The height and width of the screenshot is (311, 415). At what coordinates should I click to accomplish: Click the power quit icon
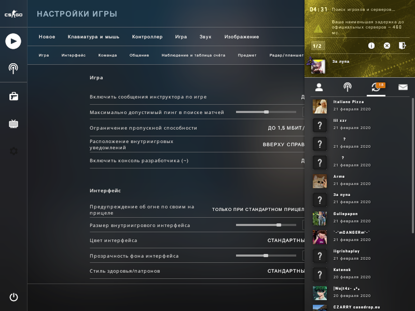[13, 297]
